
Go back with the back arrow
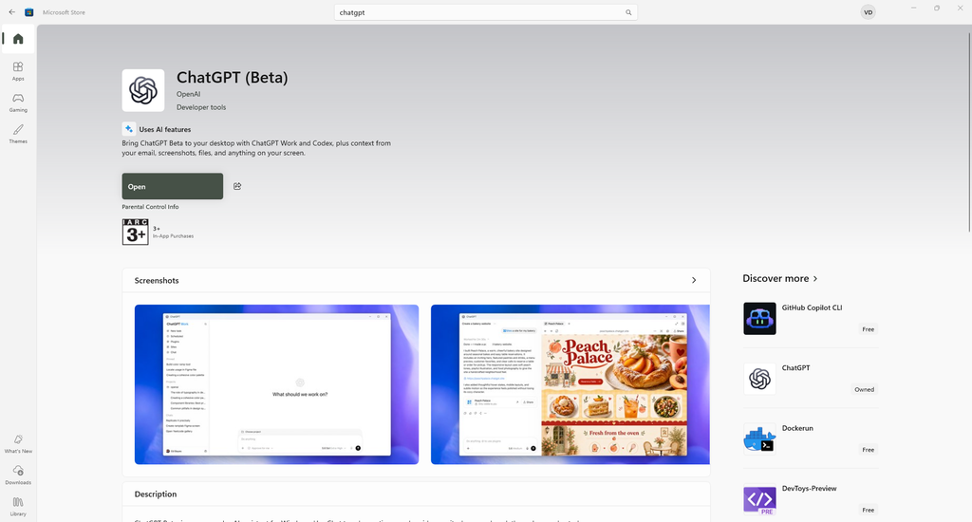click(11, 11)
